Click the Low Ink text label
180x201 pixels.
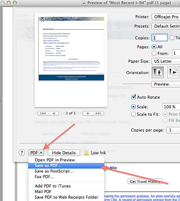98,153
